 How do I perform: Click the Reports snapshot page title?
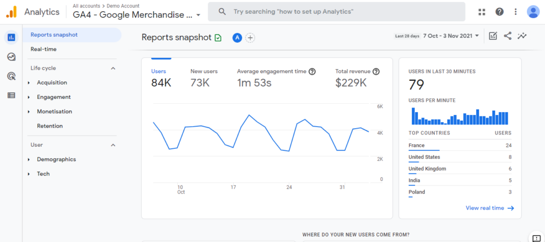177,38
